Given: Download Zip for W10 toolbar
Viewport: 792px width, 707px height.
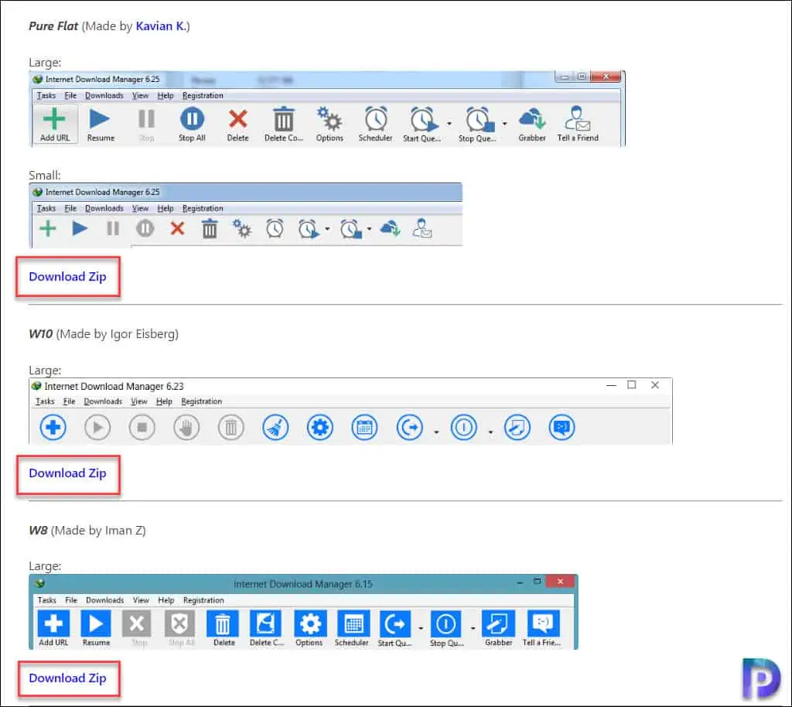Looking at the screenshot, I should click(67, 473).
